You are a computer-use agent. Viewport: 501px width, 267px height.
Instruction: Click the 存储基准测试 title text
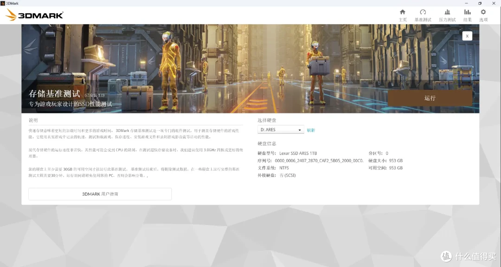pos(54,93)
